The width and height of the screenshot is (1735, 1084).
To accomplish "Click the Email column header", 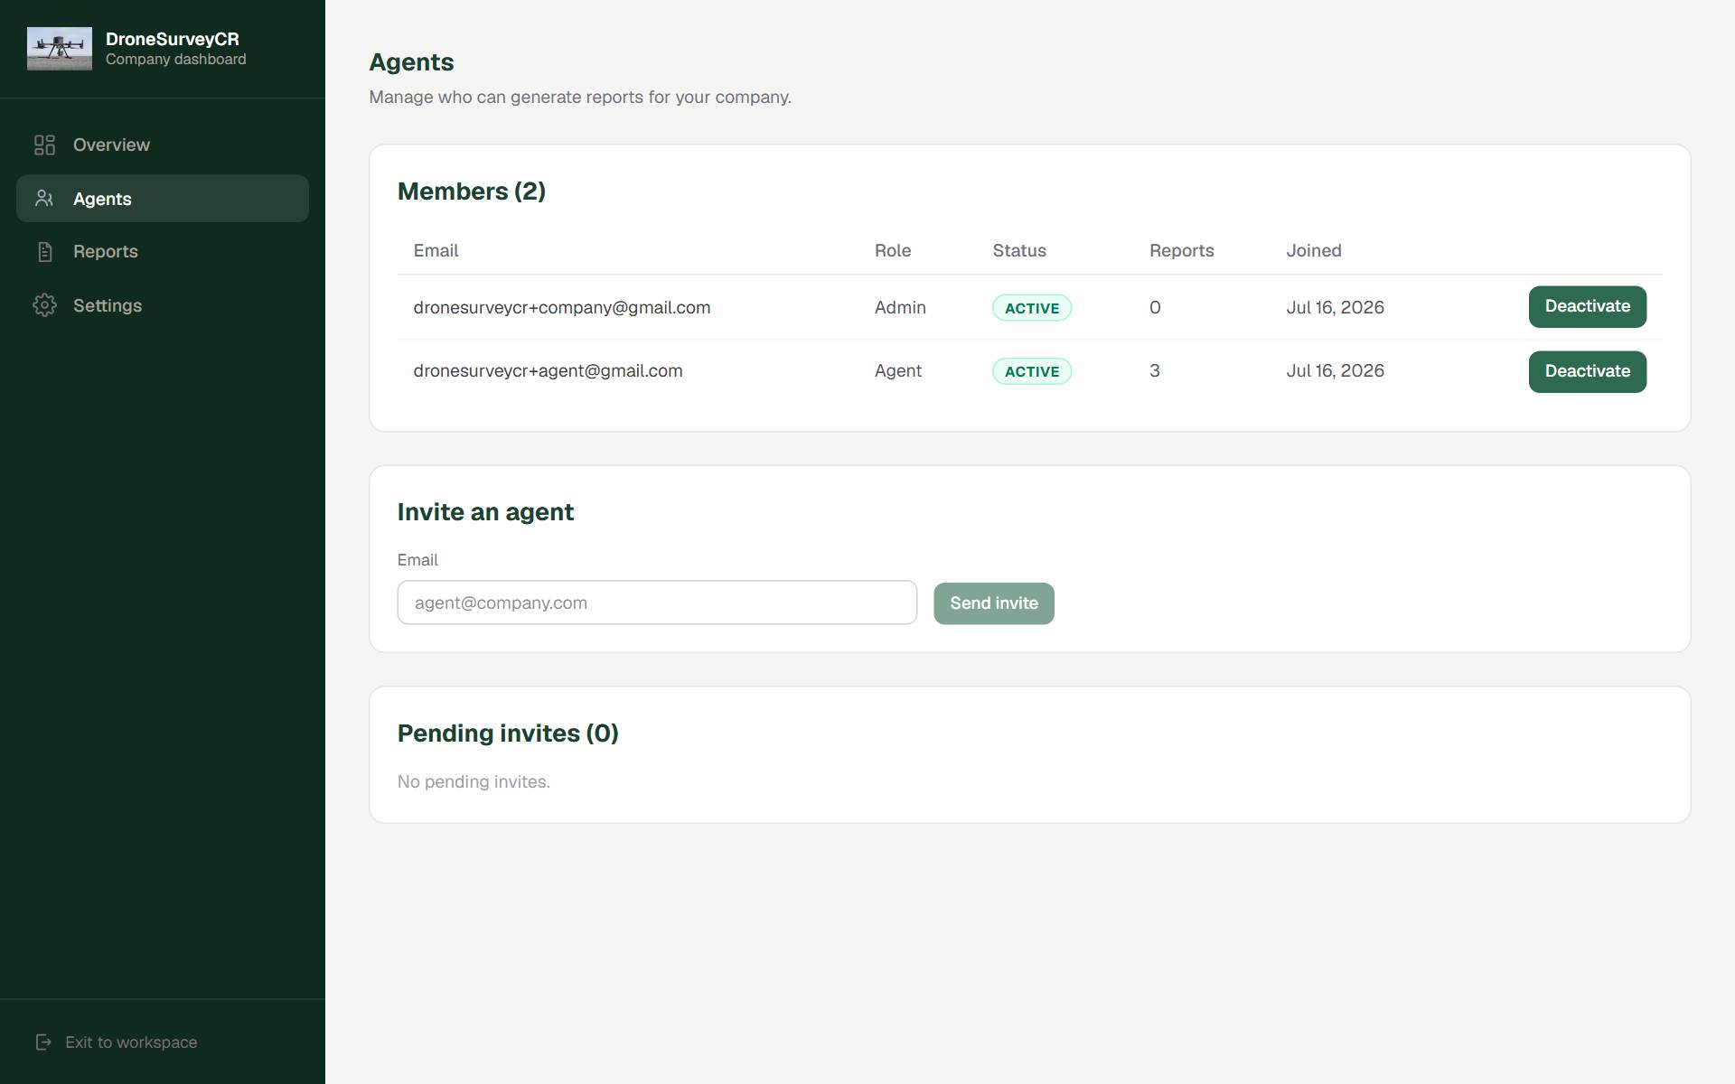I will click(x=436, y=250).
